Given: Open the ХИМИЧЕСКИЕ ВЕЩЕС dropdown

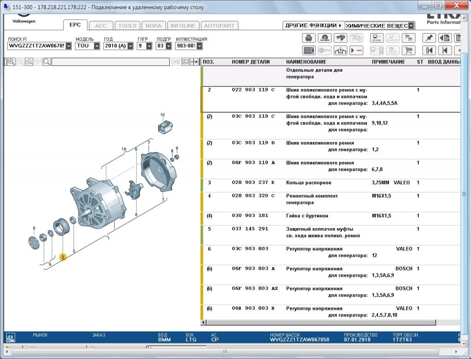Looking at the screenshot, I should tap(411, 26).
